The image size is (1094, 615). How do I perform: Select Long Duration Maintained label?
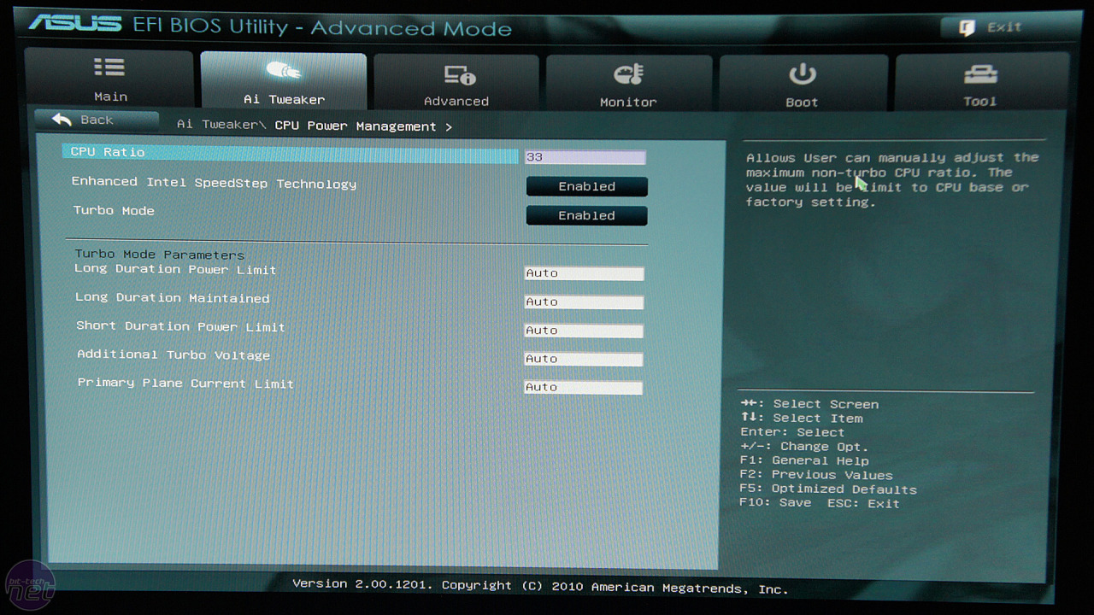pos(173,297)
